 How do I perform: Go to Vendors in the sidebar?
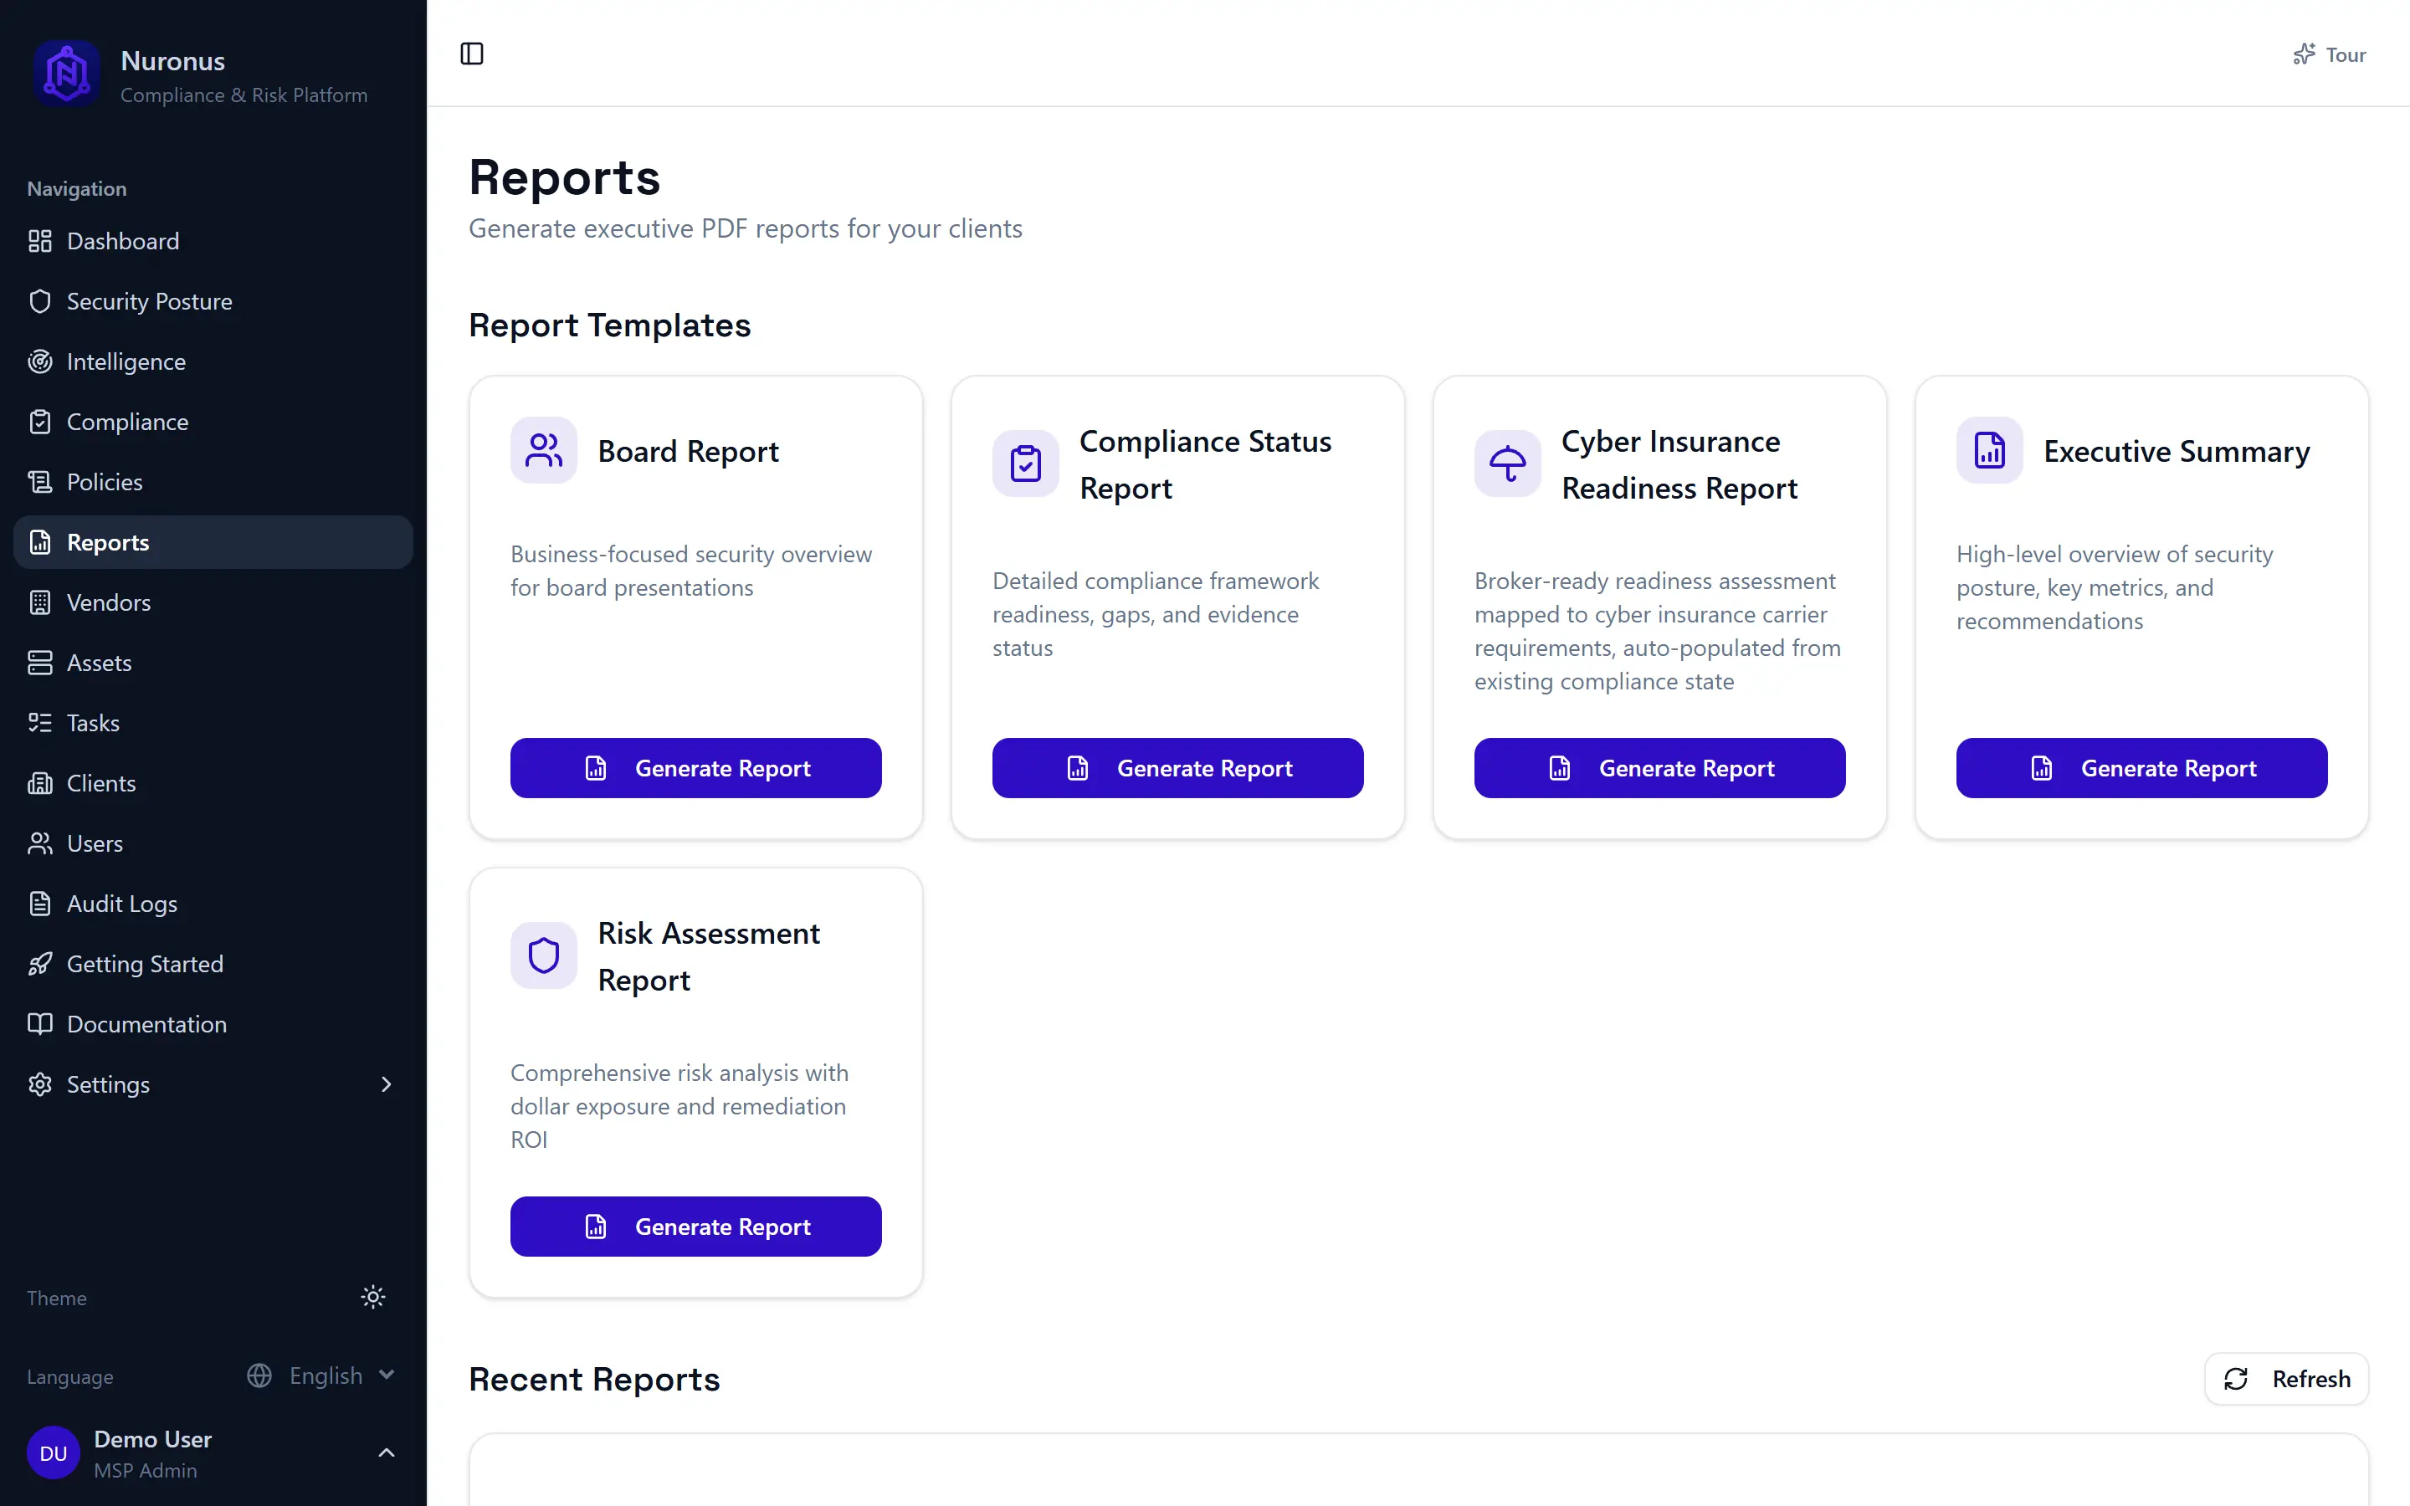click(213, 602)
